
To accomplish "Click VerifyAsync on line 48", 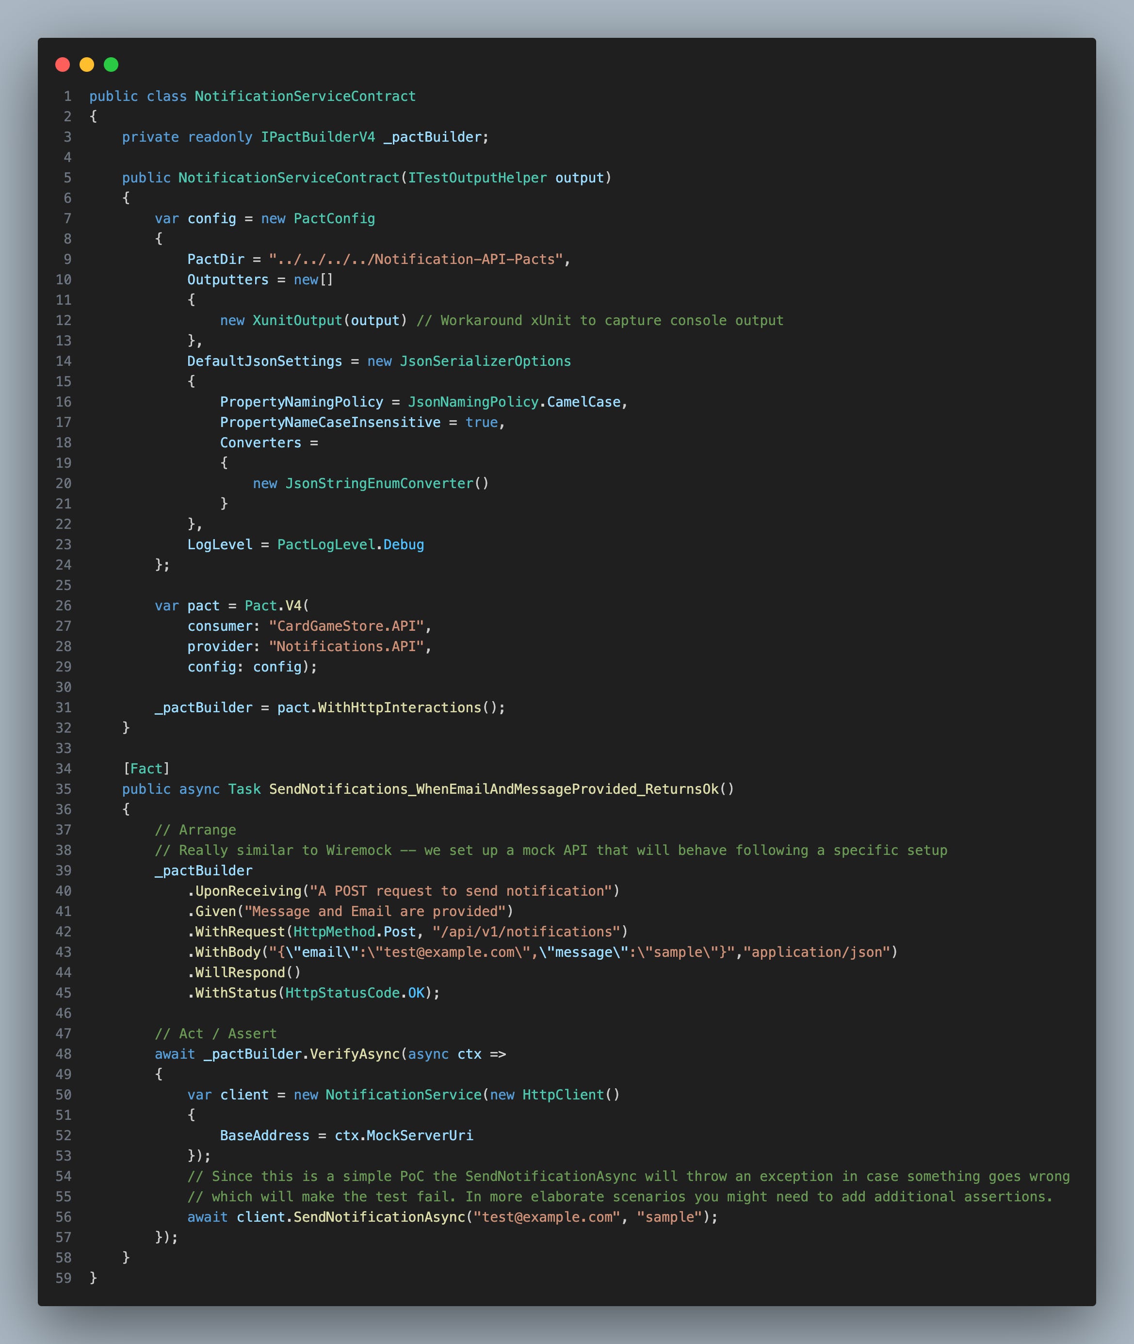I will coord(355,1054).
